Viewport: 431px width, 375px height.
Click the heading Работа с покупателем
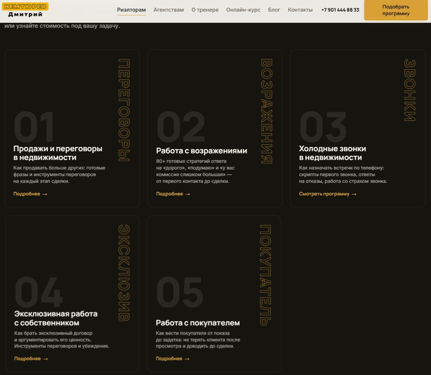point(198,323)
